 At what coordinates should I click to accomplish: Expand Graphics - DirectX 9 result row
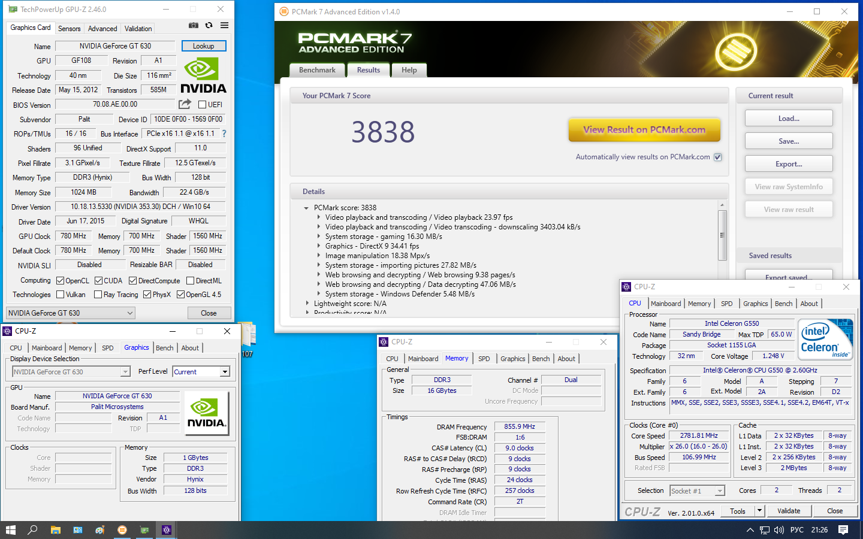(x=318, y=246)
